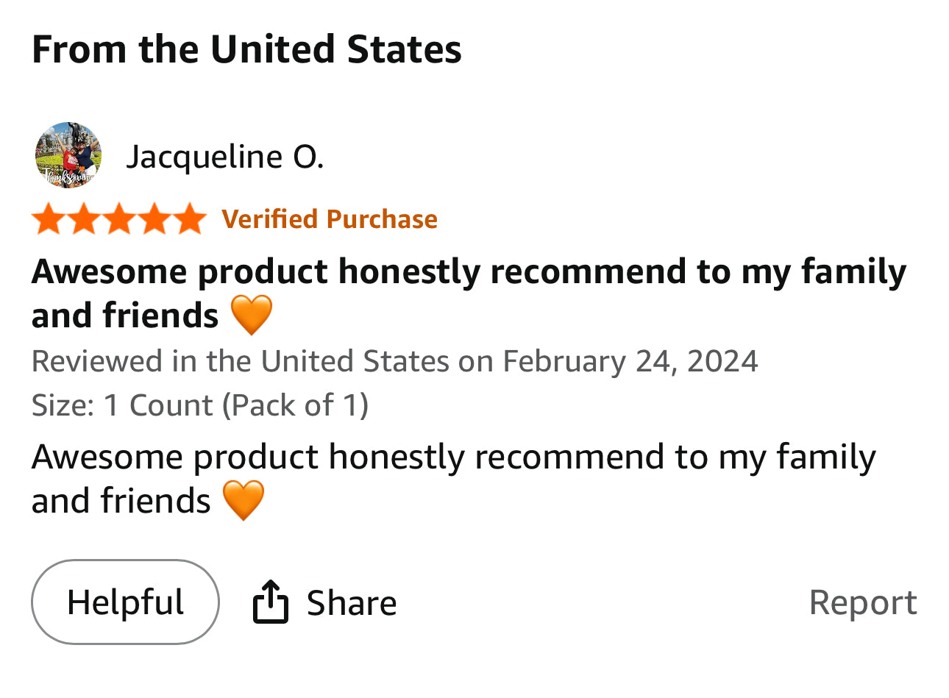The width and height of the screenshot is (949, 698).
Task: Report this review
Action: click(862, 602)
